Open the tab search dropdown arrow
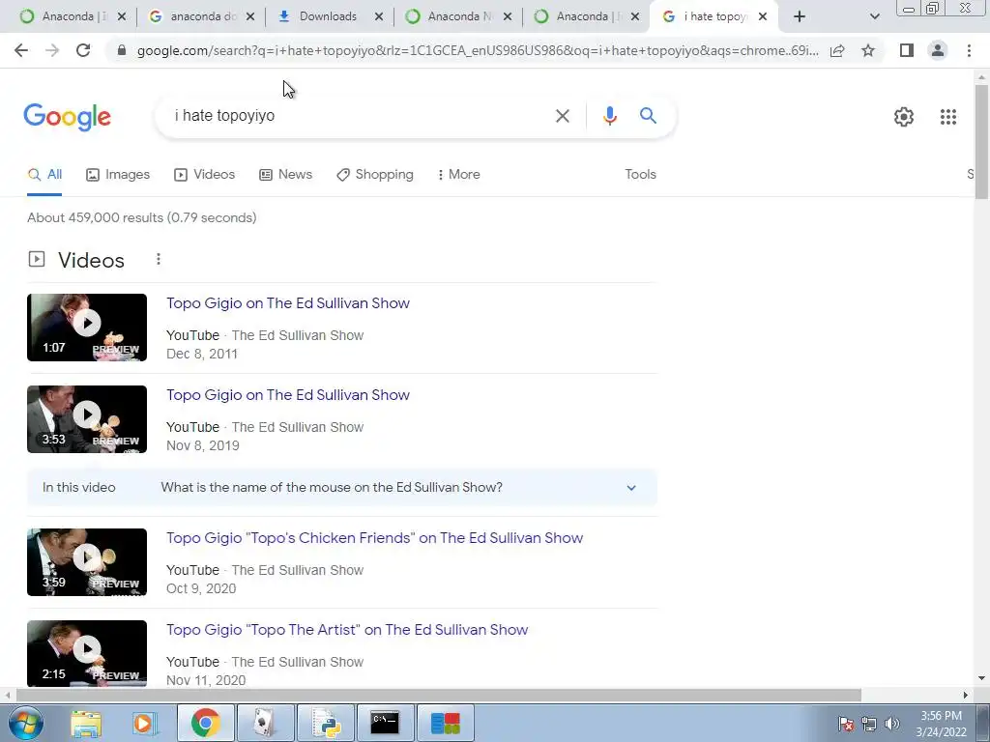The width and height of the screenshot is (990, 742). tap(874, 17)
